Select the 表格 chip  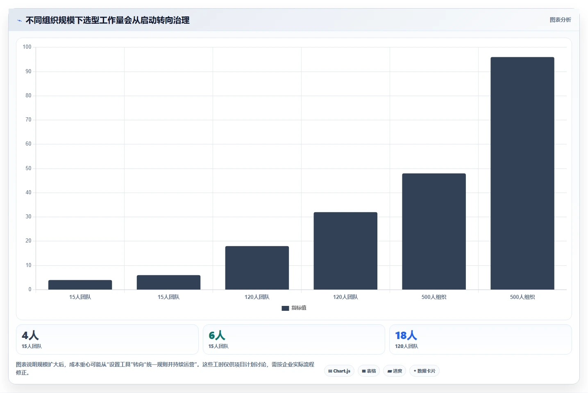[x=369, y=371]
